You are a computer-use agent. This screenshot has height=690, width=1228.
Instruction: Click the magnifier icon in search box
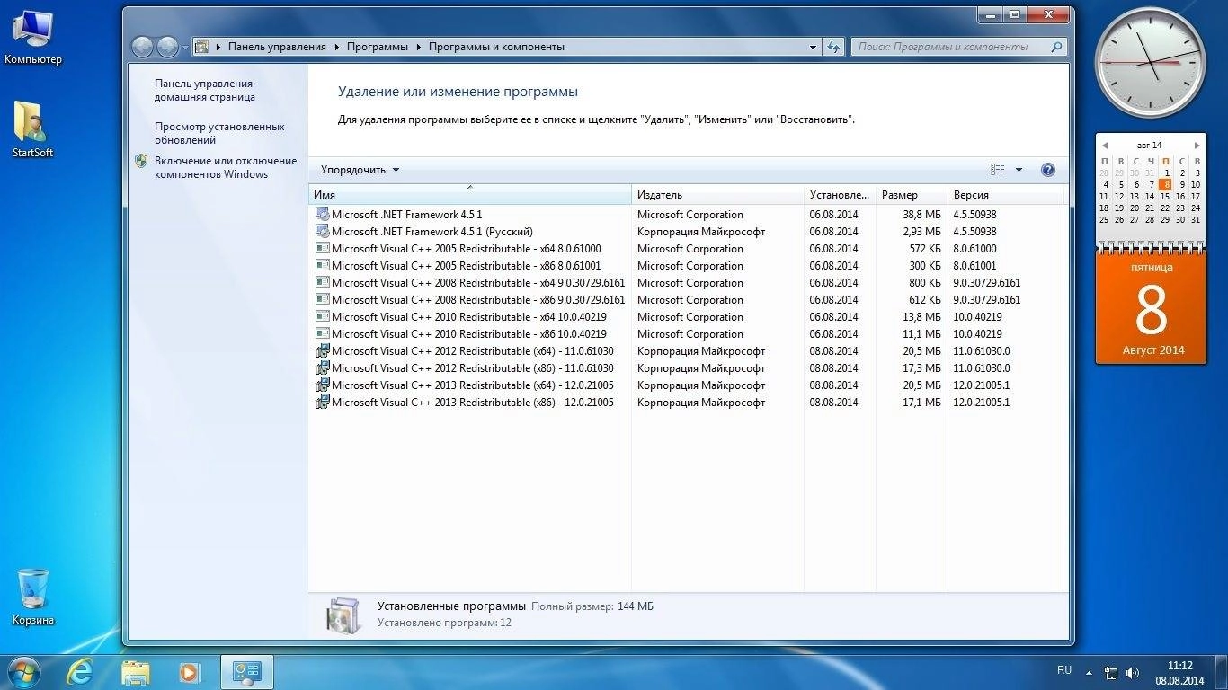[x=1057, y=47]
